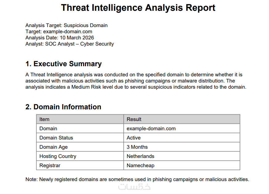Select the Domain Information heading
Screen dimensions: 269x194
click(x=63, y=107)
